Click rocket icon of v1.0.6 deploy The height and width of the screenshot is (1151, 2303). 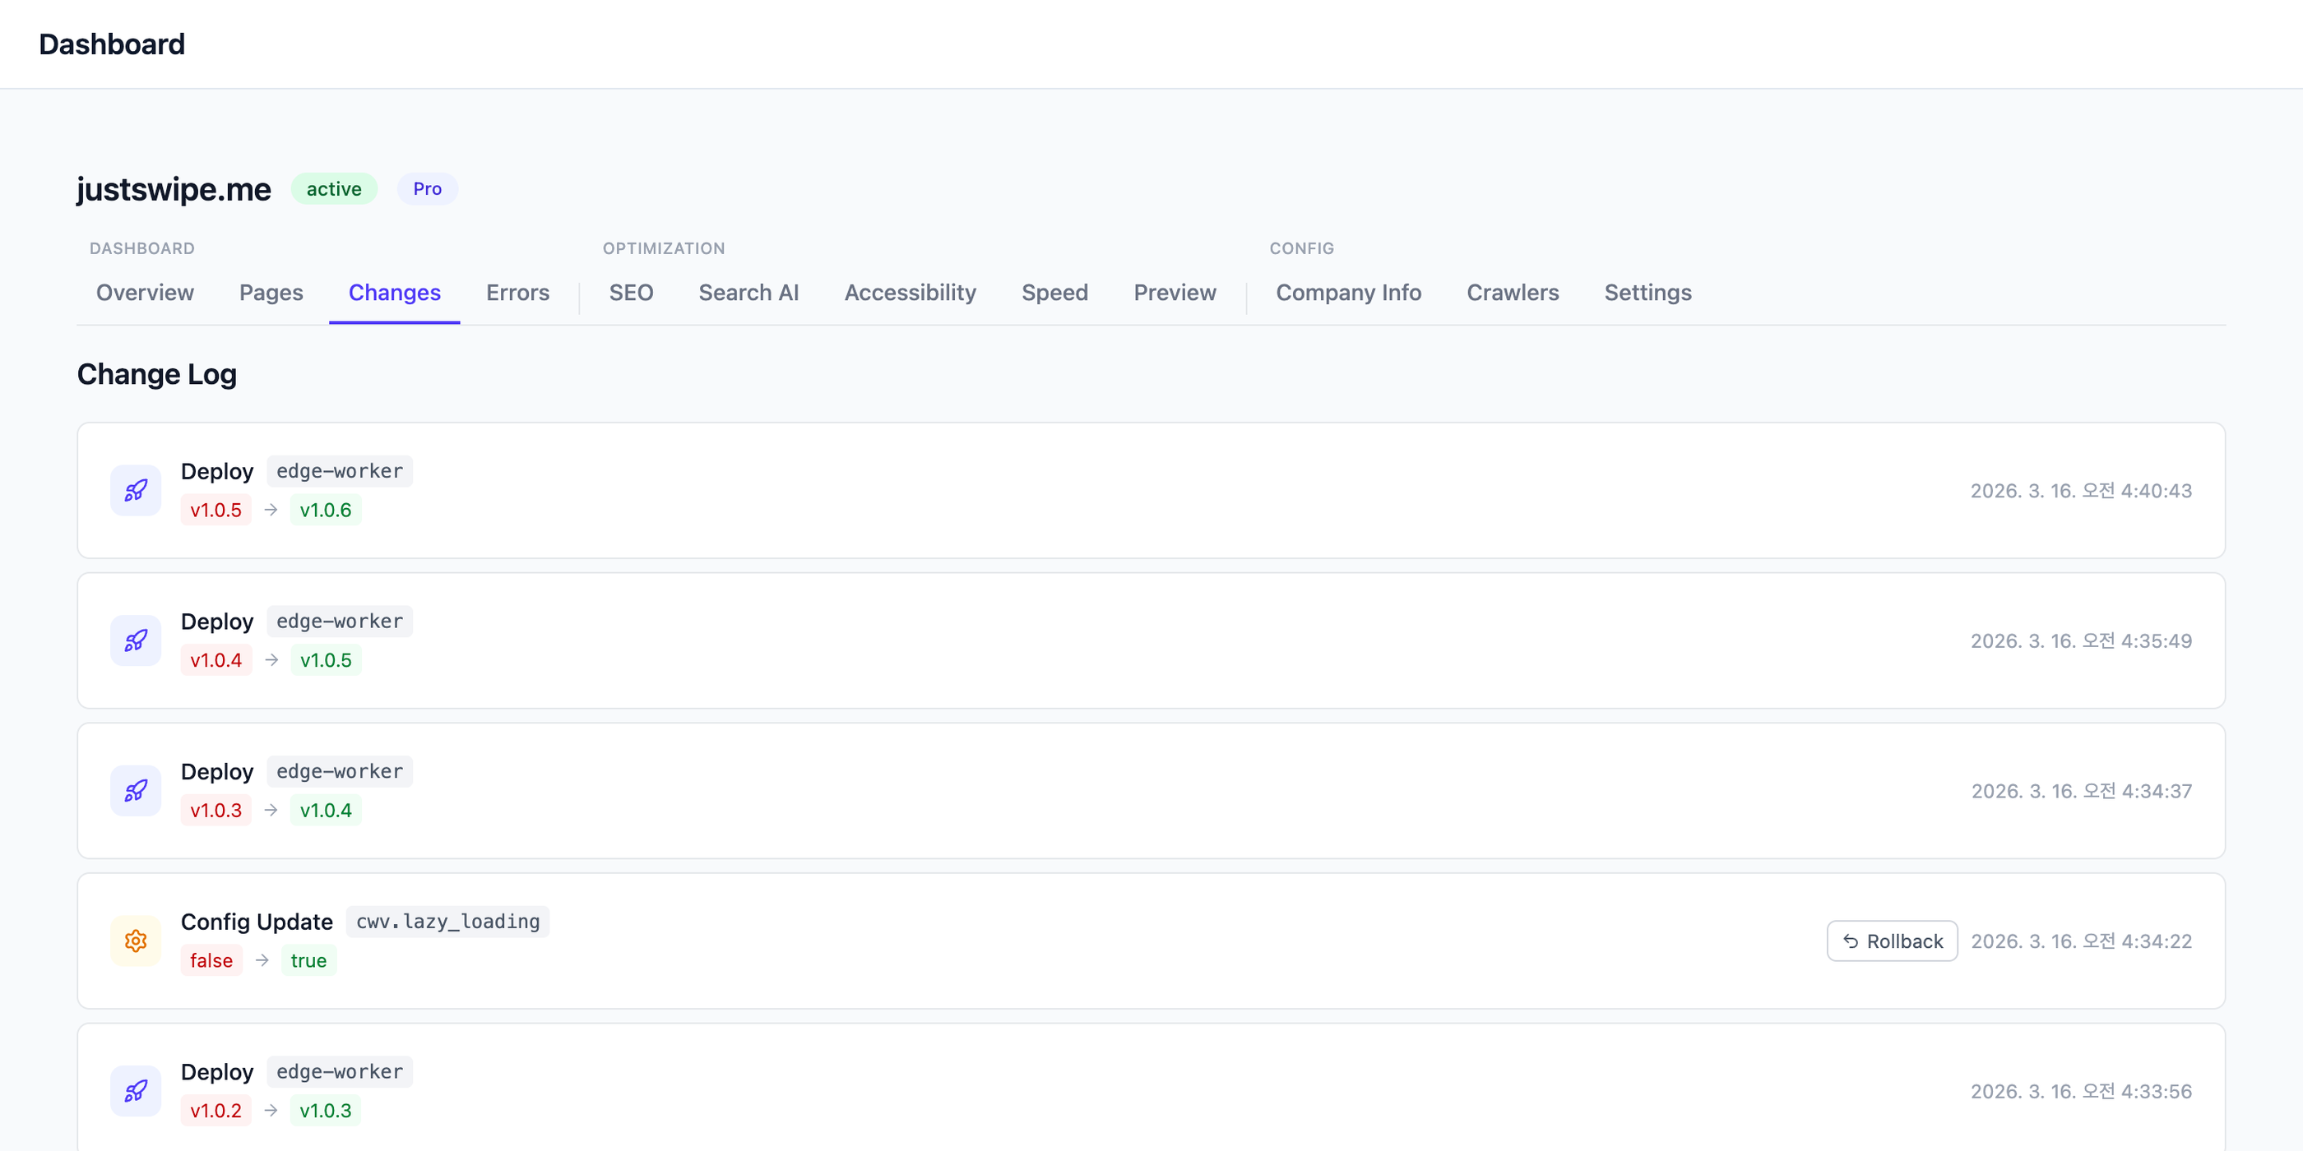click(x=136, y=491)
